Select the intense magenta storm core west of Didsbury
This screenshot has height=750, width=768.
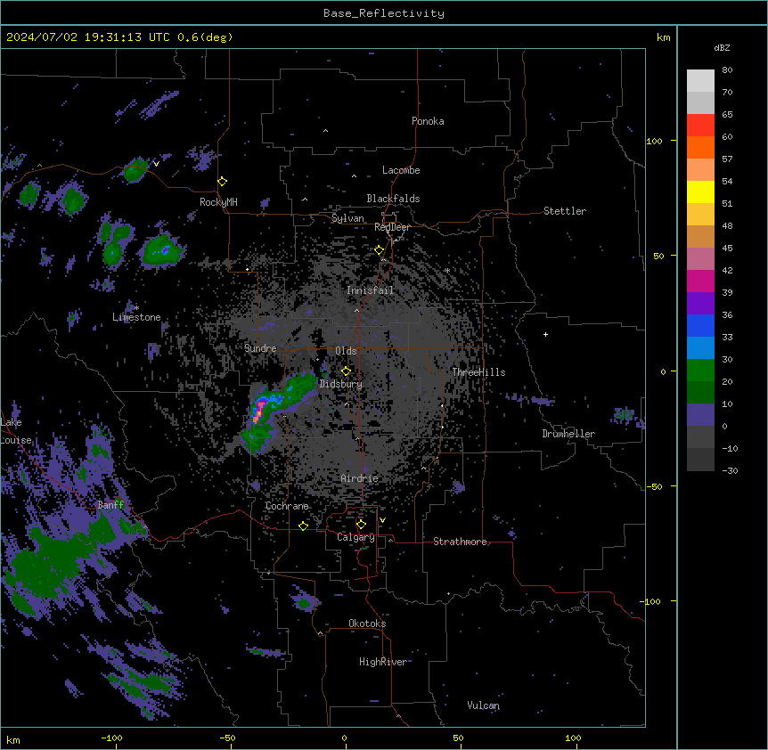coord(258,411)
